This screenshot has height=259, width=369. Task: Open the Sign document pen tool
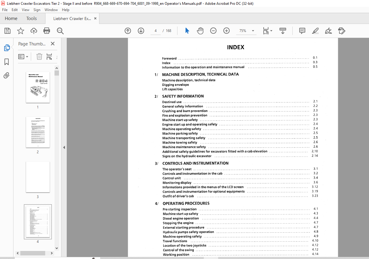coord(329,30)
